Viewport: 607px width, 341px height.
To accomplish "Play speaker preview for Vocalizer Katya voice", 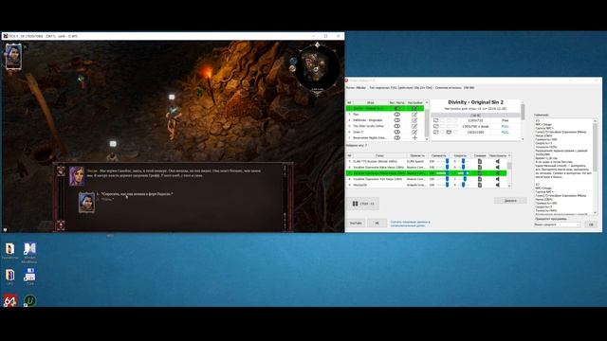I will click(x=497, y=167).
